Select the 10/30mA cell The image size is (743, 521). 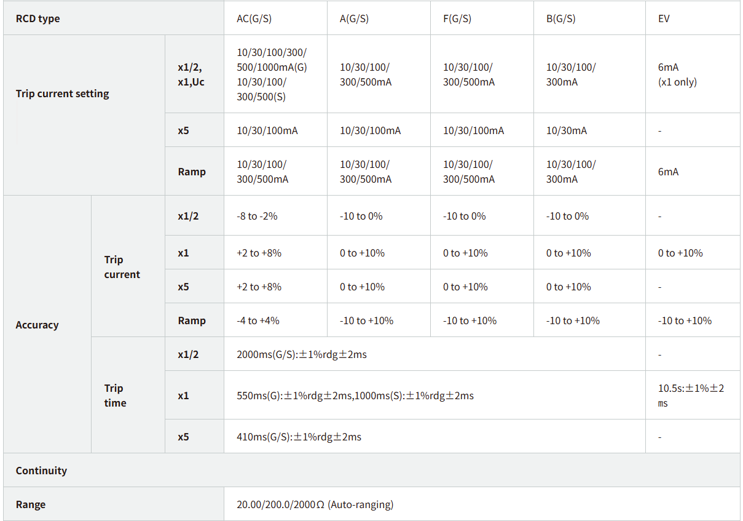566,130
